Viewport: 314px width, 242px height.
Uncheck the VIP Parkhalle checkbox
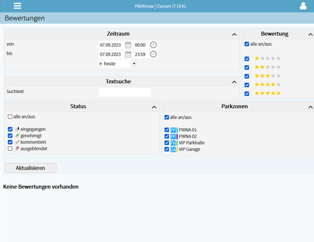166,143
